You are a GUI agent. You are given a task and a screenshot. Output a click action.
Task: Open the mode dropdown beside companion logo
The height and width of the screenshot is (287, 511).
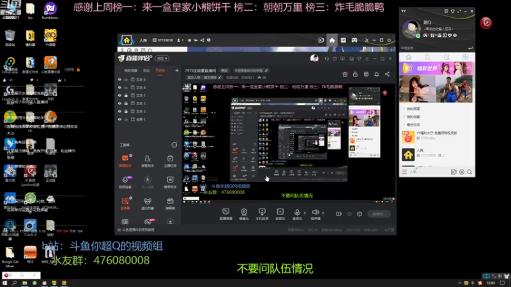click(162, 58)
